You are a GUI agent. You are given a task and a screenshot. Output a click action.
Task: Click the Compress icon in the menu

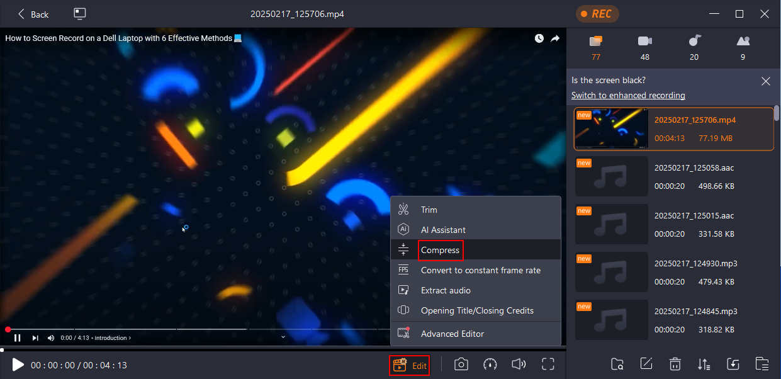click(x=403, y=250)
